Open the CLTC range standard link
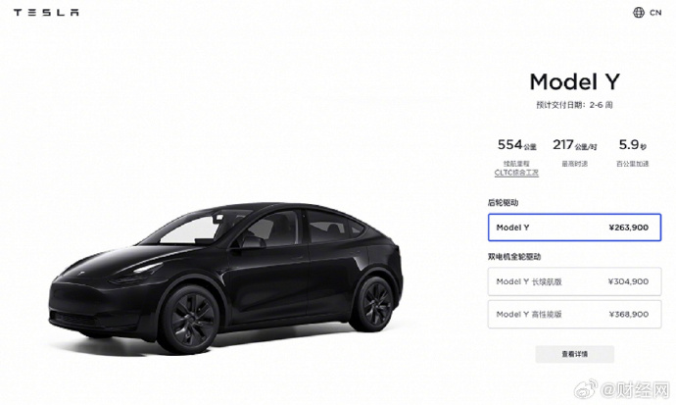Image resolution: width=676 pixels, height=405 pixels. (516, 173)
